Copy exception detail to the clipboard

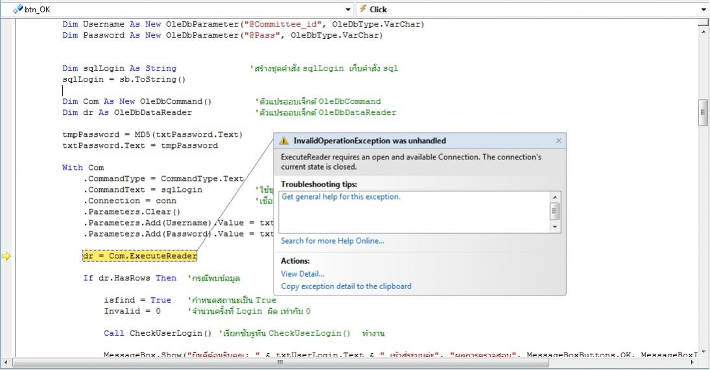click(x=346, y=286)
